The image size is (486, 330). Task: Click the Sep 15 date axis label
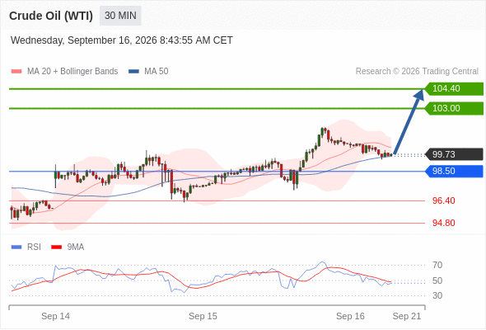pyautogui.click(x=203, y=316)
